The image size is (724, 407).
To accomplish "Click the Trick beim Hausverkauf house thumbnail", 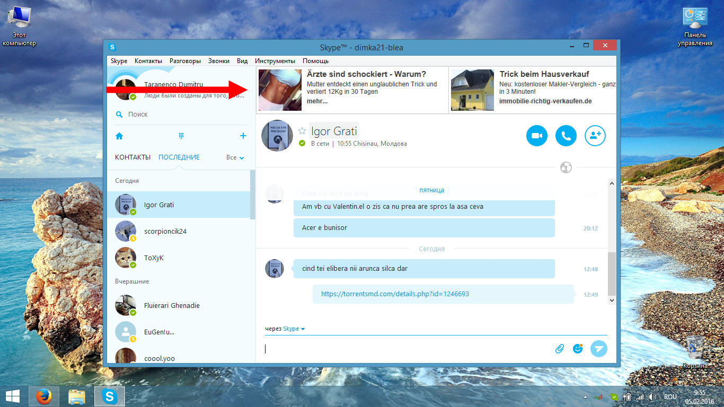I will (x=472, y=90).
